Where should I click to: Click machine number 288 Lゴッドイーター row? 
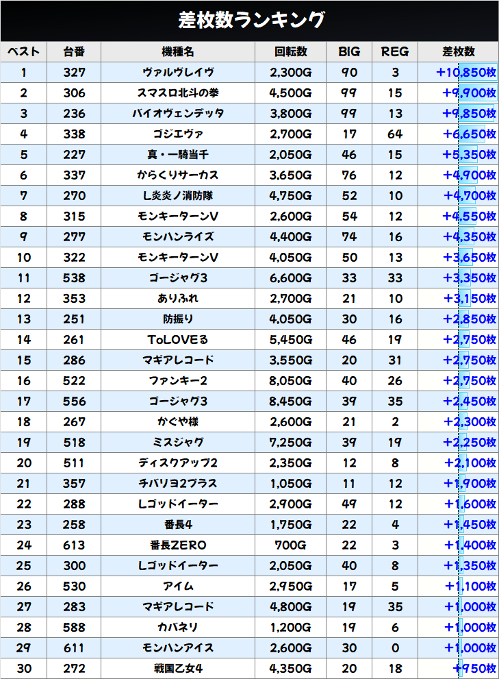point(74,504)
